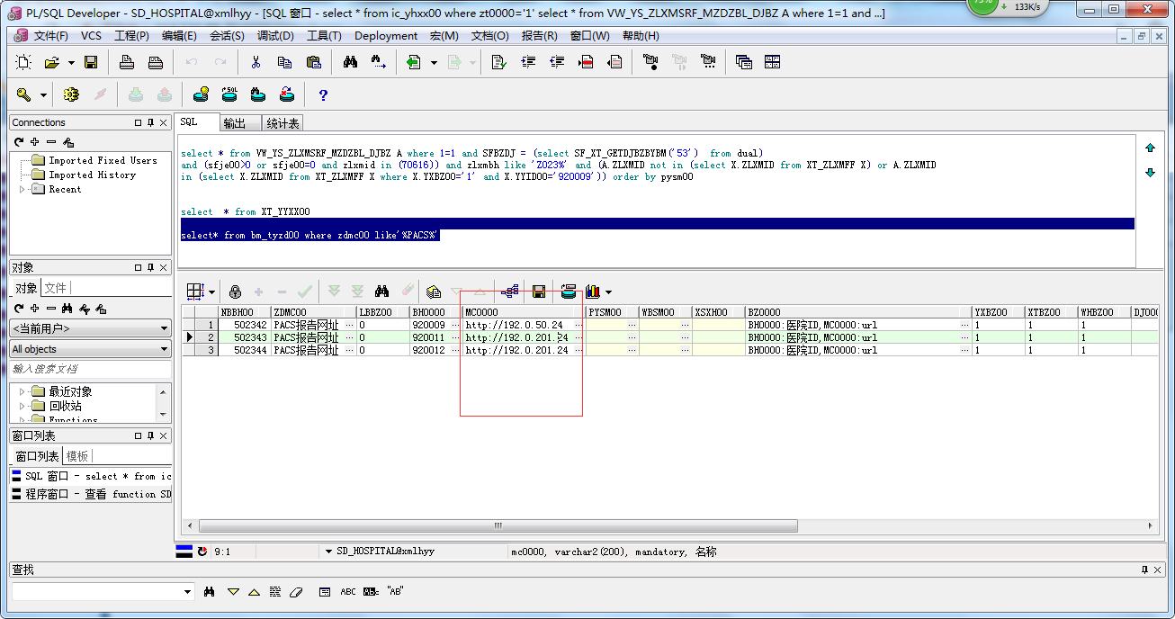The width and height of the screenshot is (1175, 619).
Task: Select the SQL 窗口 entry in window list
Action: pyautogui.click(x=90, y=476)
